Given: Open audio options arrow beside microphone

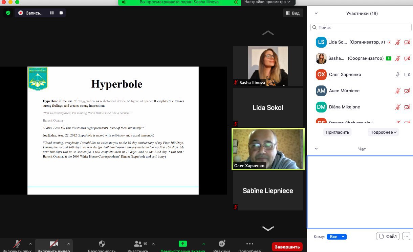Looking at the screenshot, I should coord(30,244).
